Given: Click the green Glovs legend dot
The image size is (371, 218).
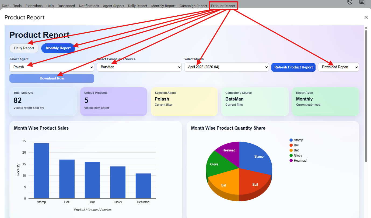Looking at the screenshot, I should [291, 155].
